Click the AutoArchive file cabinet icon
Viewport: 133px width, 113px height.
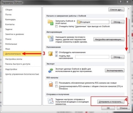pos(51,39)
